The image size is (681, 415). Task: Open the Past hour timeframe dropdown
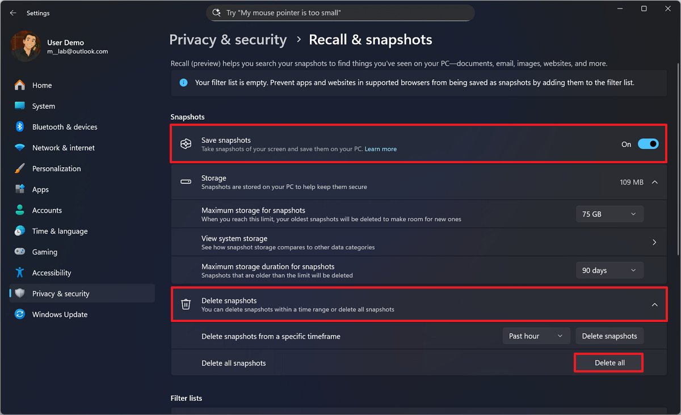click(x=536, y=336)
